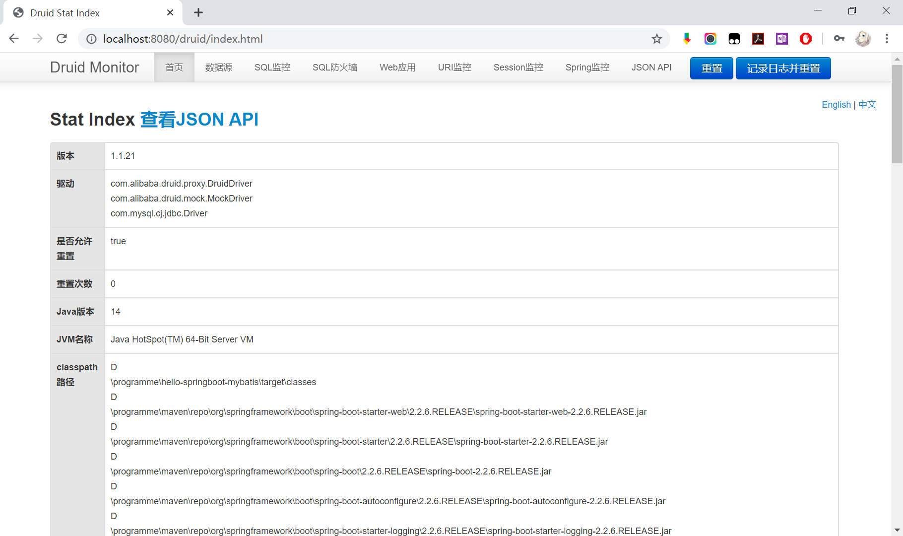Minimize the Chrome window
Screen dimensions: 903x536
(x=818, y=10)
